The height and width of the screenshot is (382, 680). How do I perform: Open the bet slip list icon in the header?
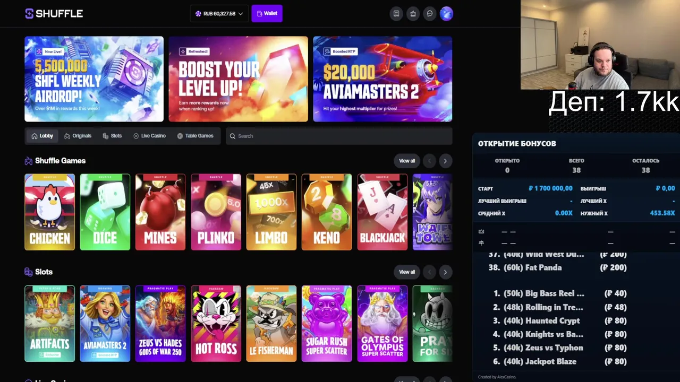point(396,14)
